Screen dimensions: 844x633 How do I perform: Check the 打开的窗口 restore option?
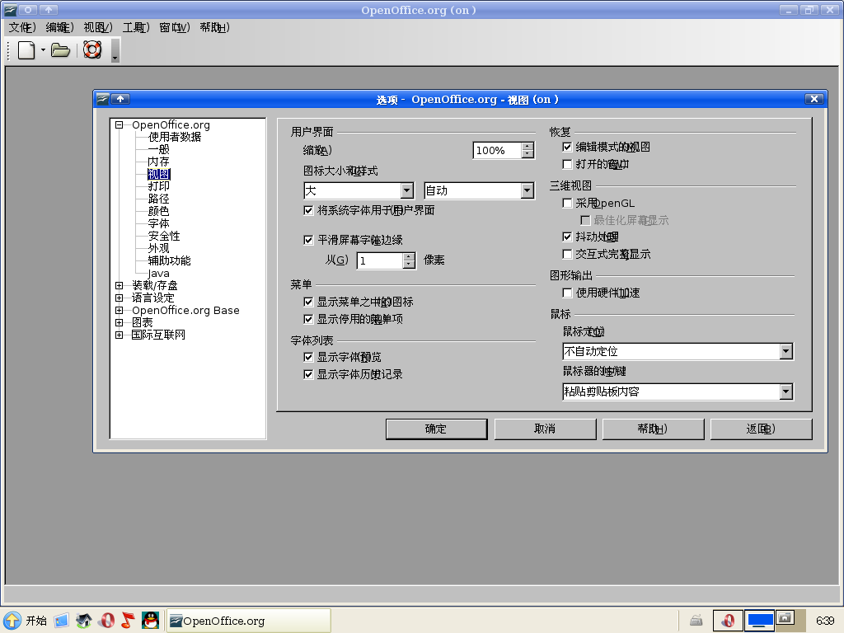[567, 164]
